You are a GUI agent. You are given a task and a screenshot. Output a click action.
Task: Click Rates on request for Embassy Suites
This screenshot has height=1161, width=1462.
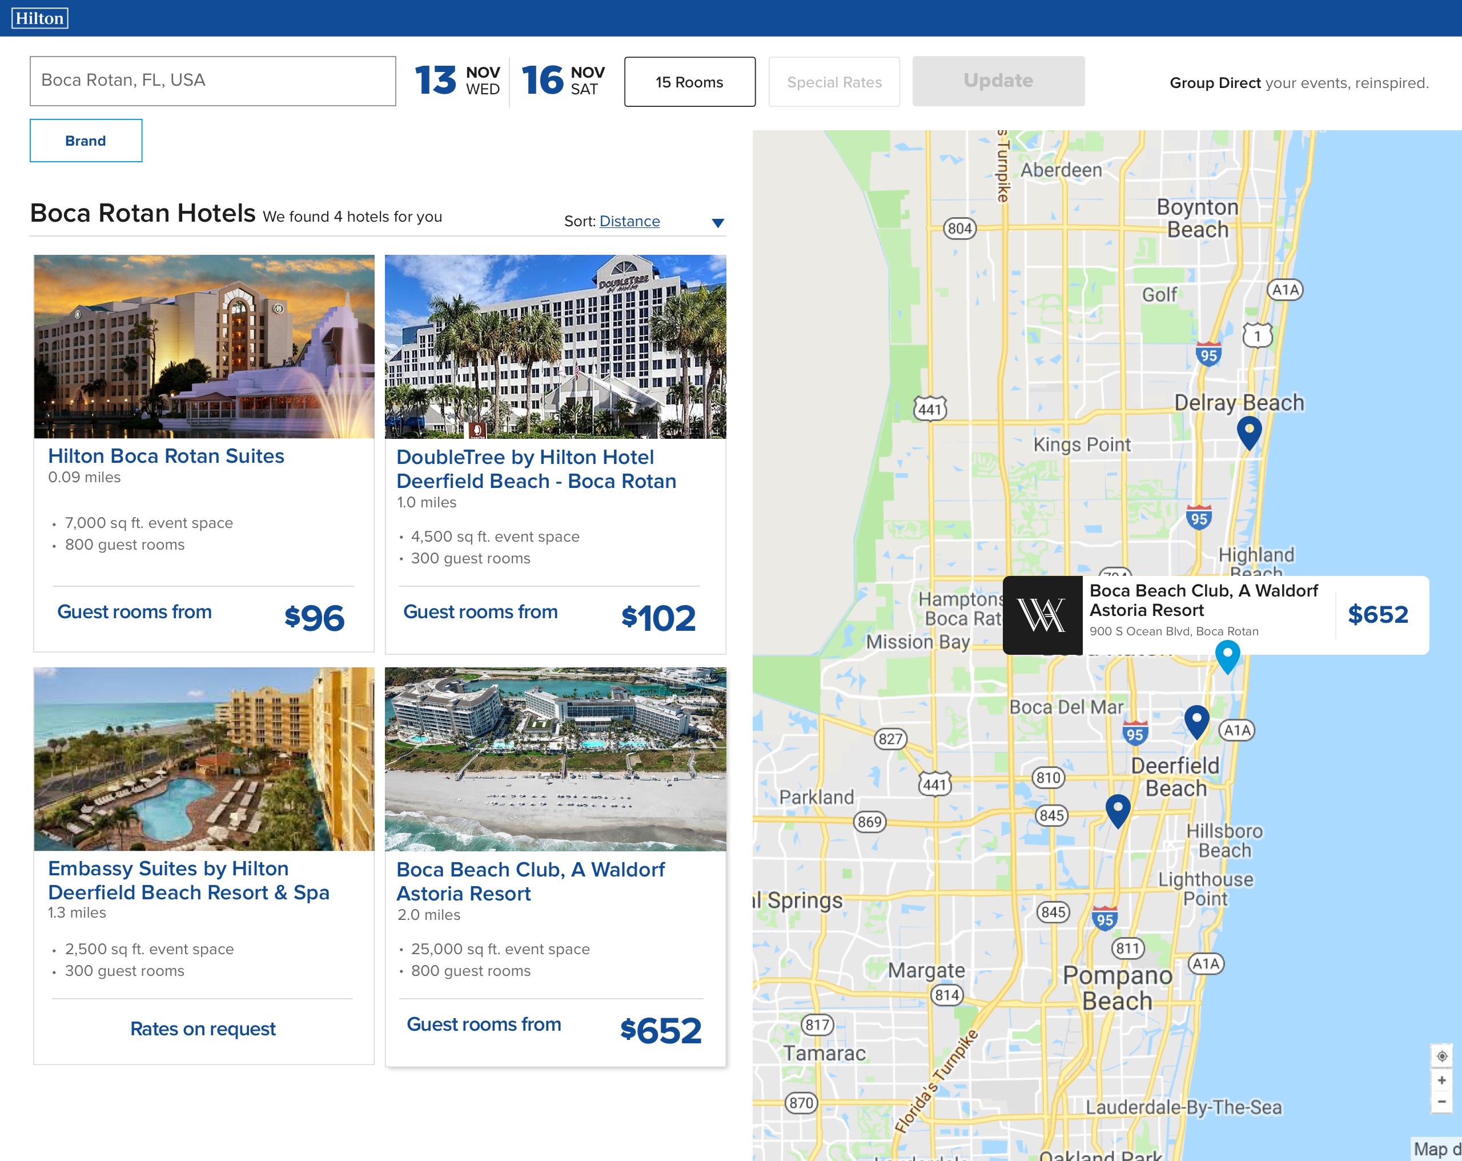203,1028
